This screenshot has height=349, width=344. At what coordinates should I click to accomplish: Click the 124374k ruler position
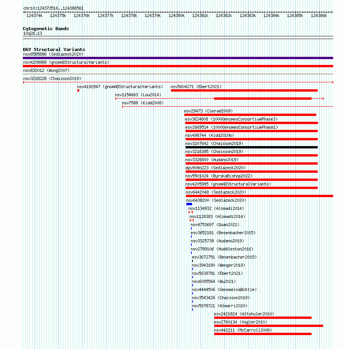tap(34, 16)
